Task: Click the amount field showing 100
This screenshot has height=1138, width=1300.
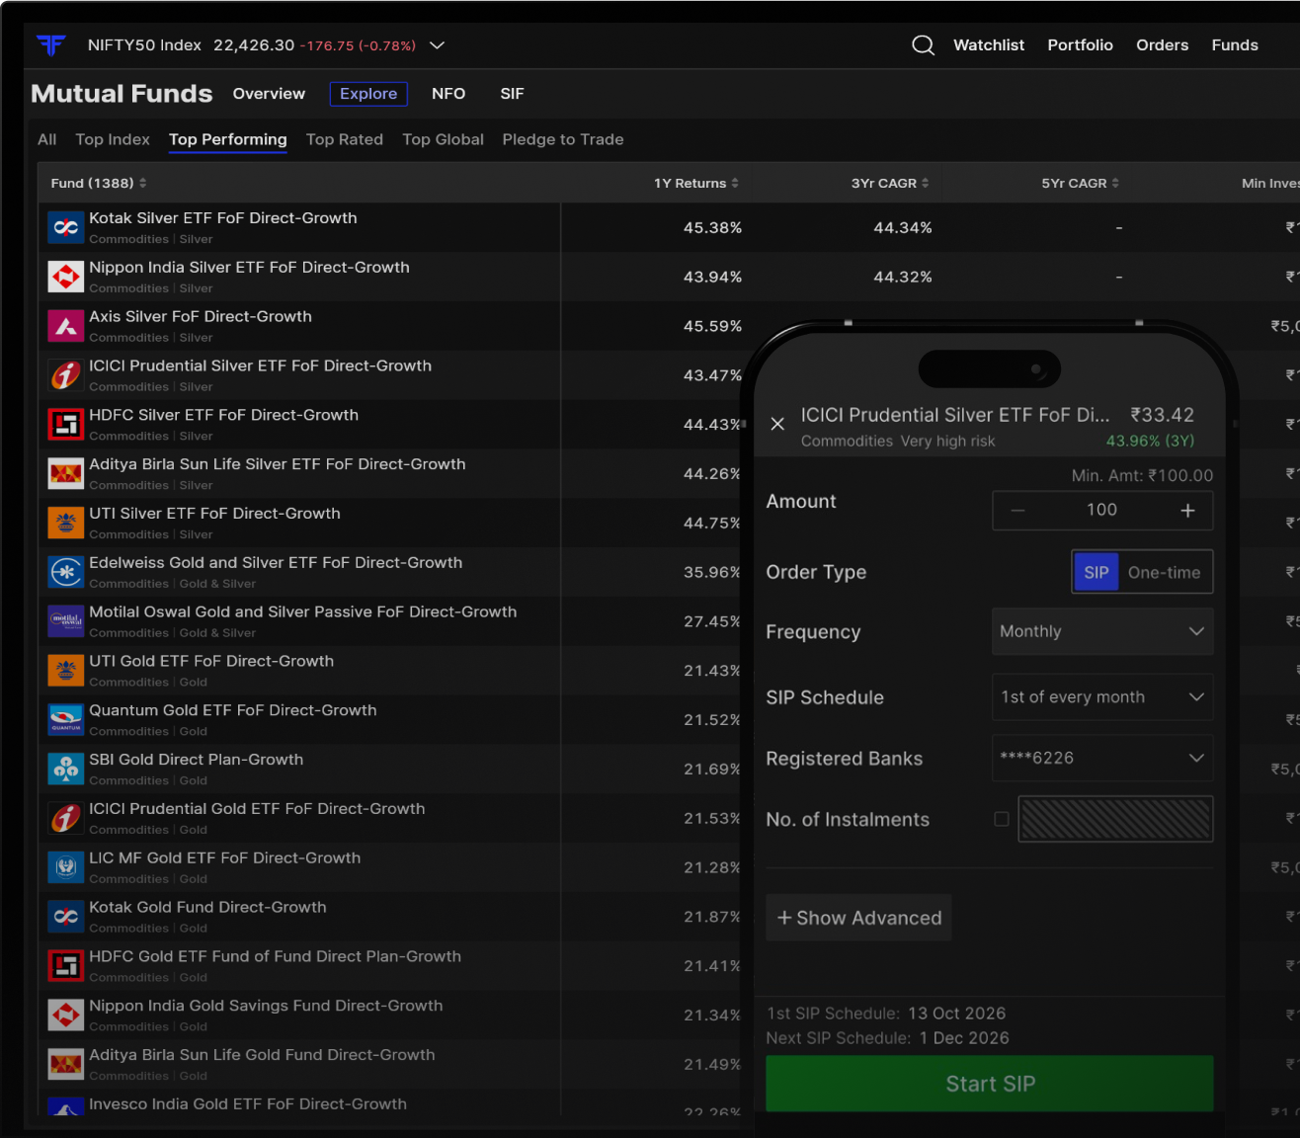Action: click(1102, 510)
